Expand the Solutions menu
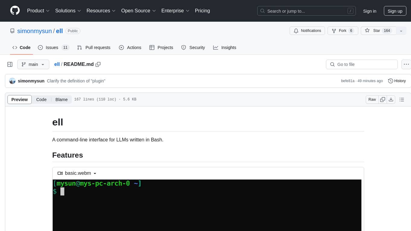The width and height of the screenshot is (411, 231). tap(68, 11)
